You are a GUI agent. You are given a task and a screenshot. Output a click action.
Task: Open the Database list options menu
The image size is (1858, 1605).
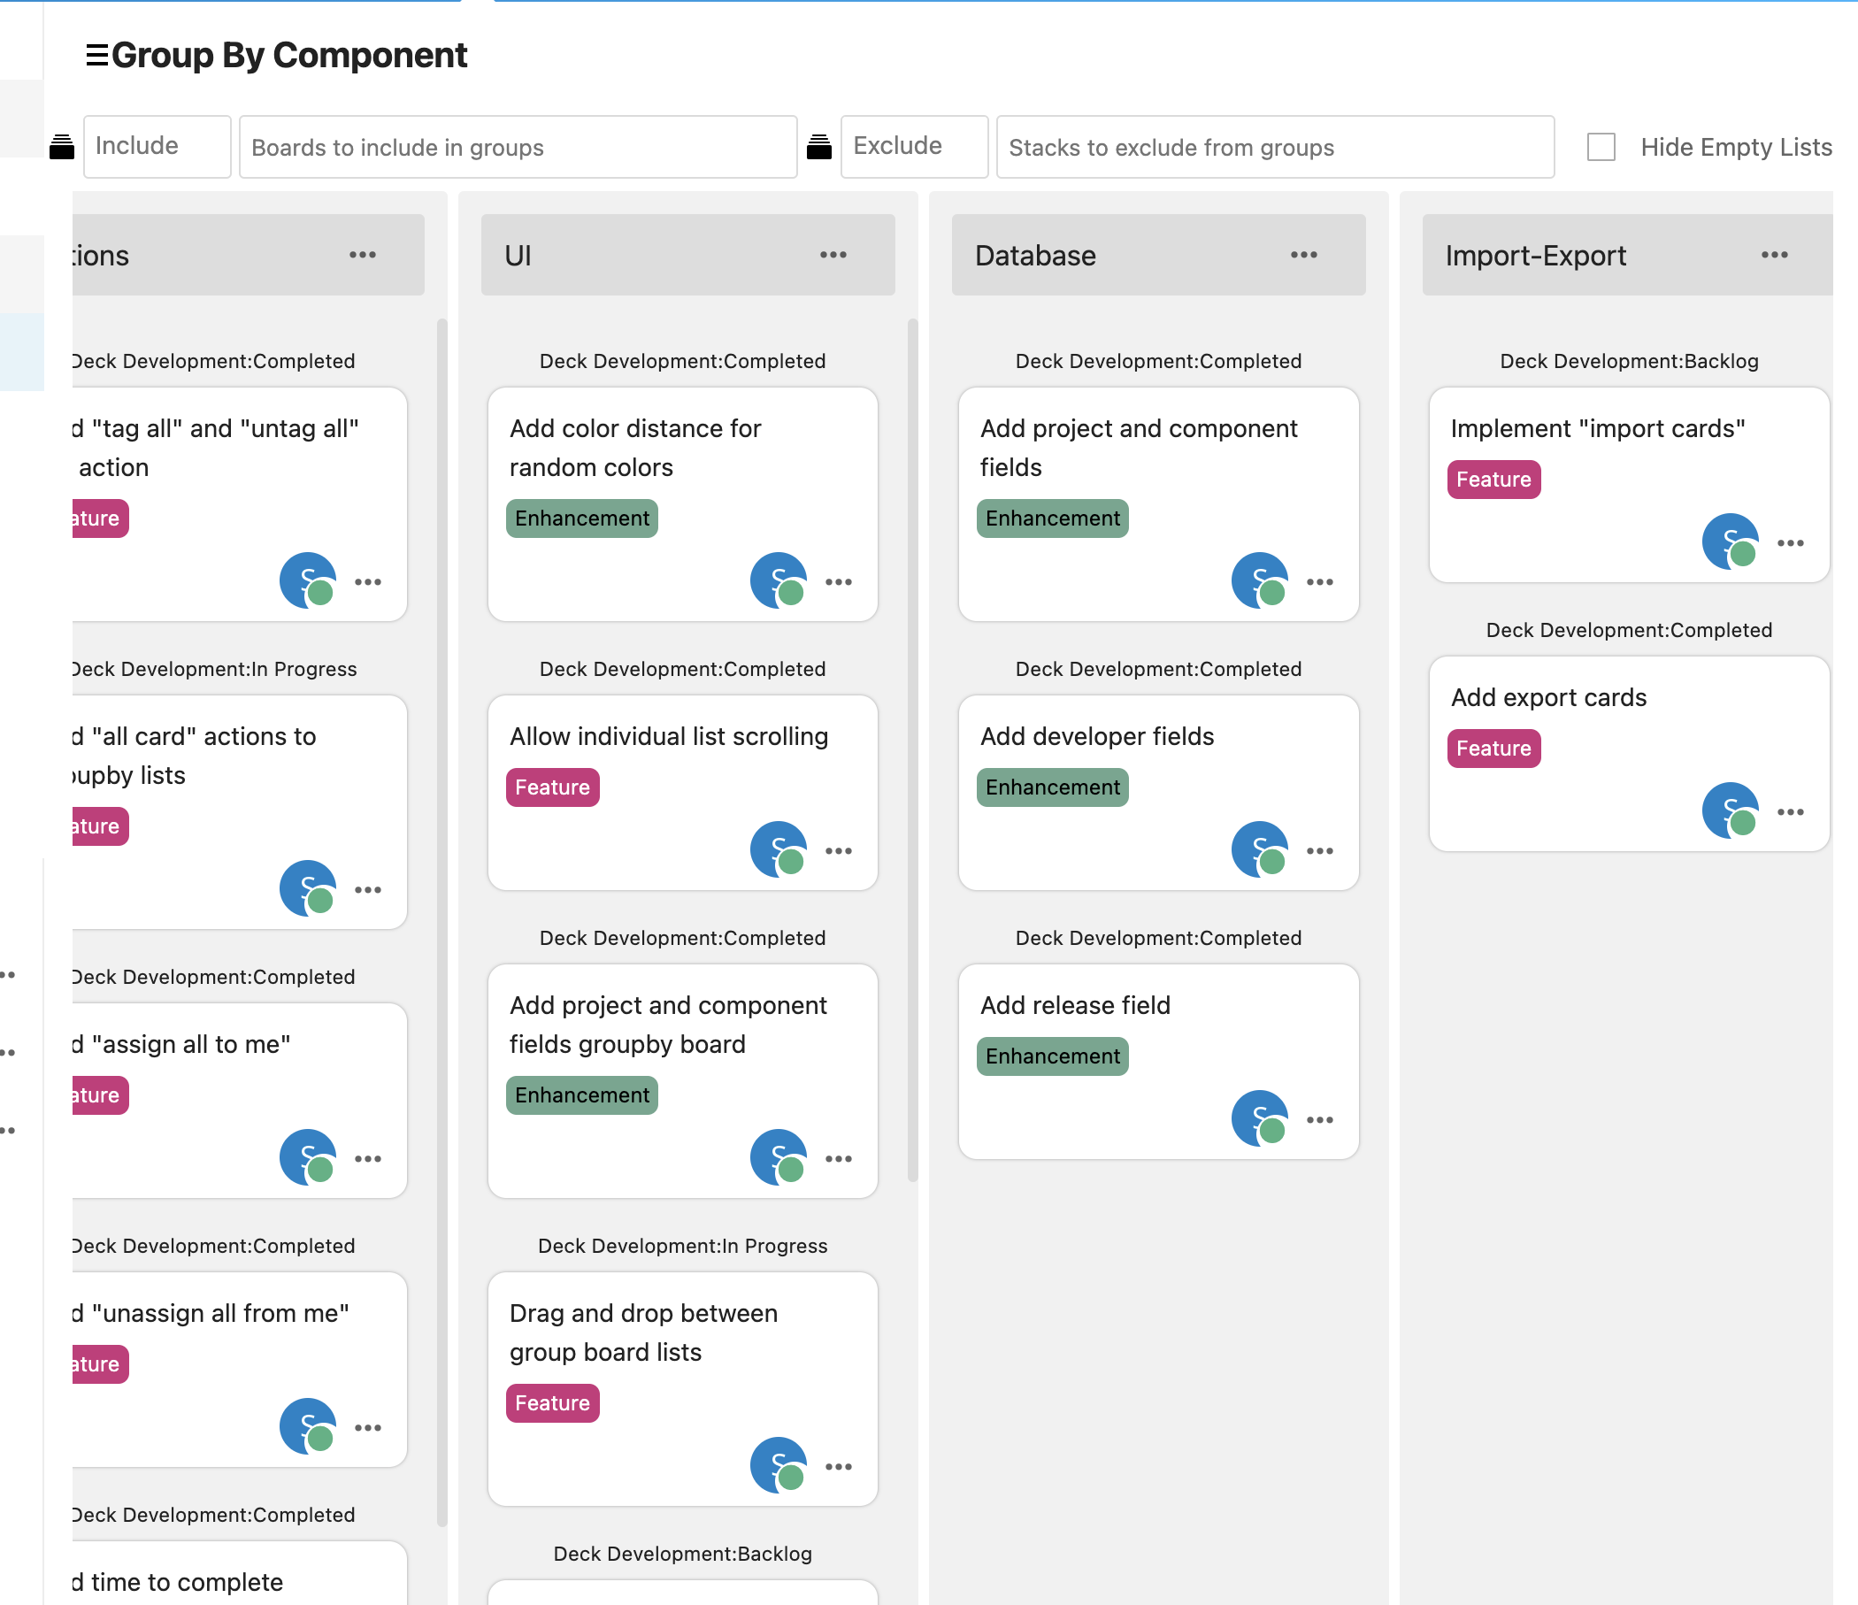tap(1304, 256)
